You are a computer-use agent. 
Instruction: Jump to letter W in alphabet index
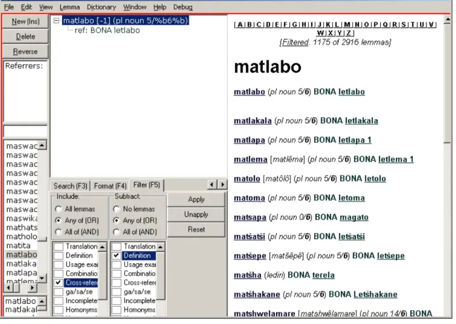tap(320, 34)
